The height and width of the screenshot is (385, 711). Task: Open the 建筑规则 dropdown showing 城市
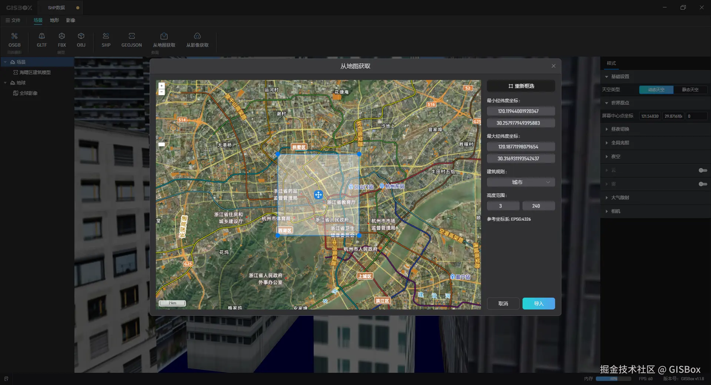click(521, 182)
